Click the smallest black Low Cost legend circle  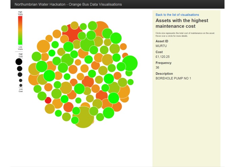21,85
